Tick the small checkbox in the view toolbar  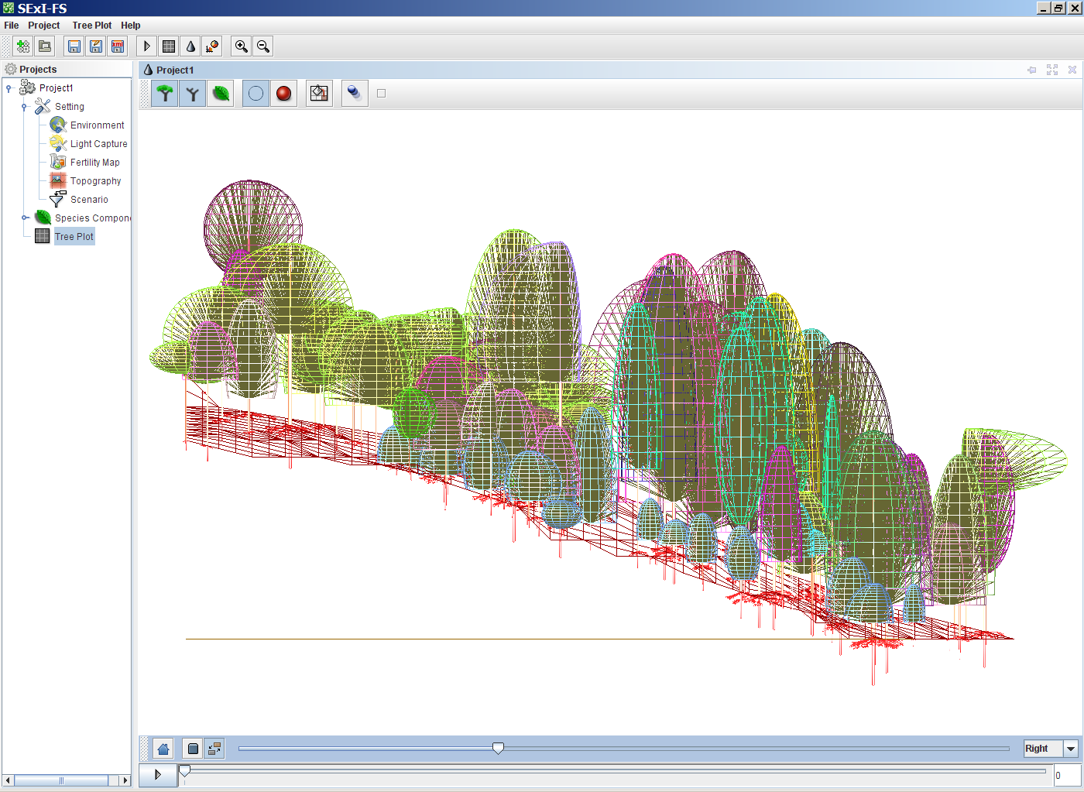pyautogui.click(x=381, y=94)
